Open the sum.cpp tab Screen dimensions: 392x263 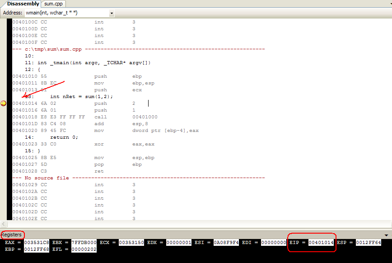tap(54, 4)
